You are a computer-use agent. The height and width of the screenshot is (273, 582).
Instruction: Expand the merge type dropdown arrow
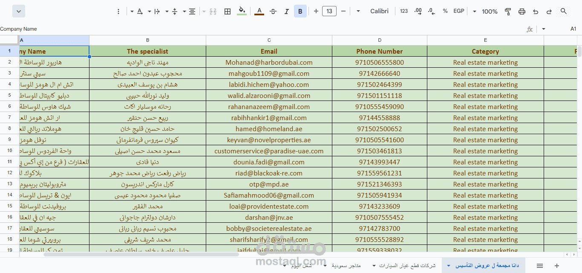pos(204,11)
